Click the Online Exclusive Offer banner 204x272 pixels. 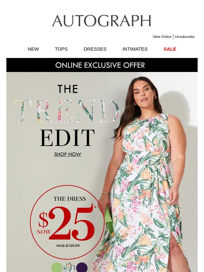(x=102, y=65)
